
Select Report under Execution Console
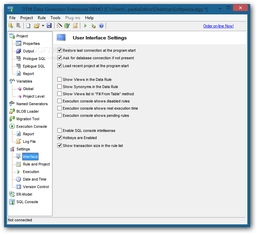point(28,134)
